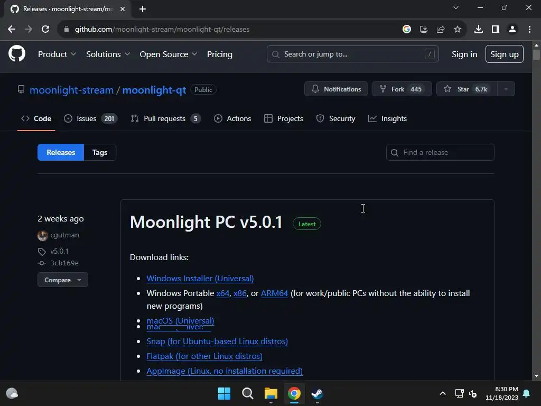Open commit 3cb169e link

(x=64, y=263)
